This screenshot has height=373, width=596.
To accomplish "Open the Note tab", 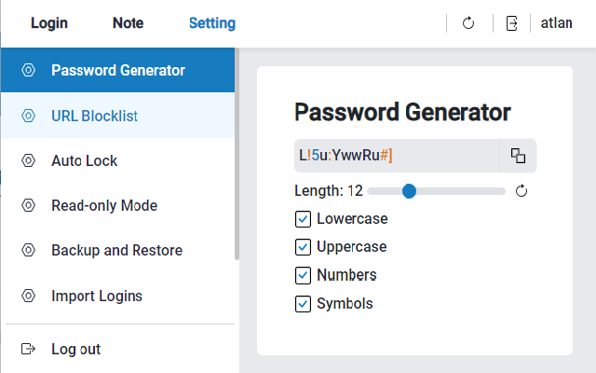I will tap(128, 23).
